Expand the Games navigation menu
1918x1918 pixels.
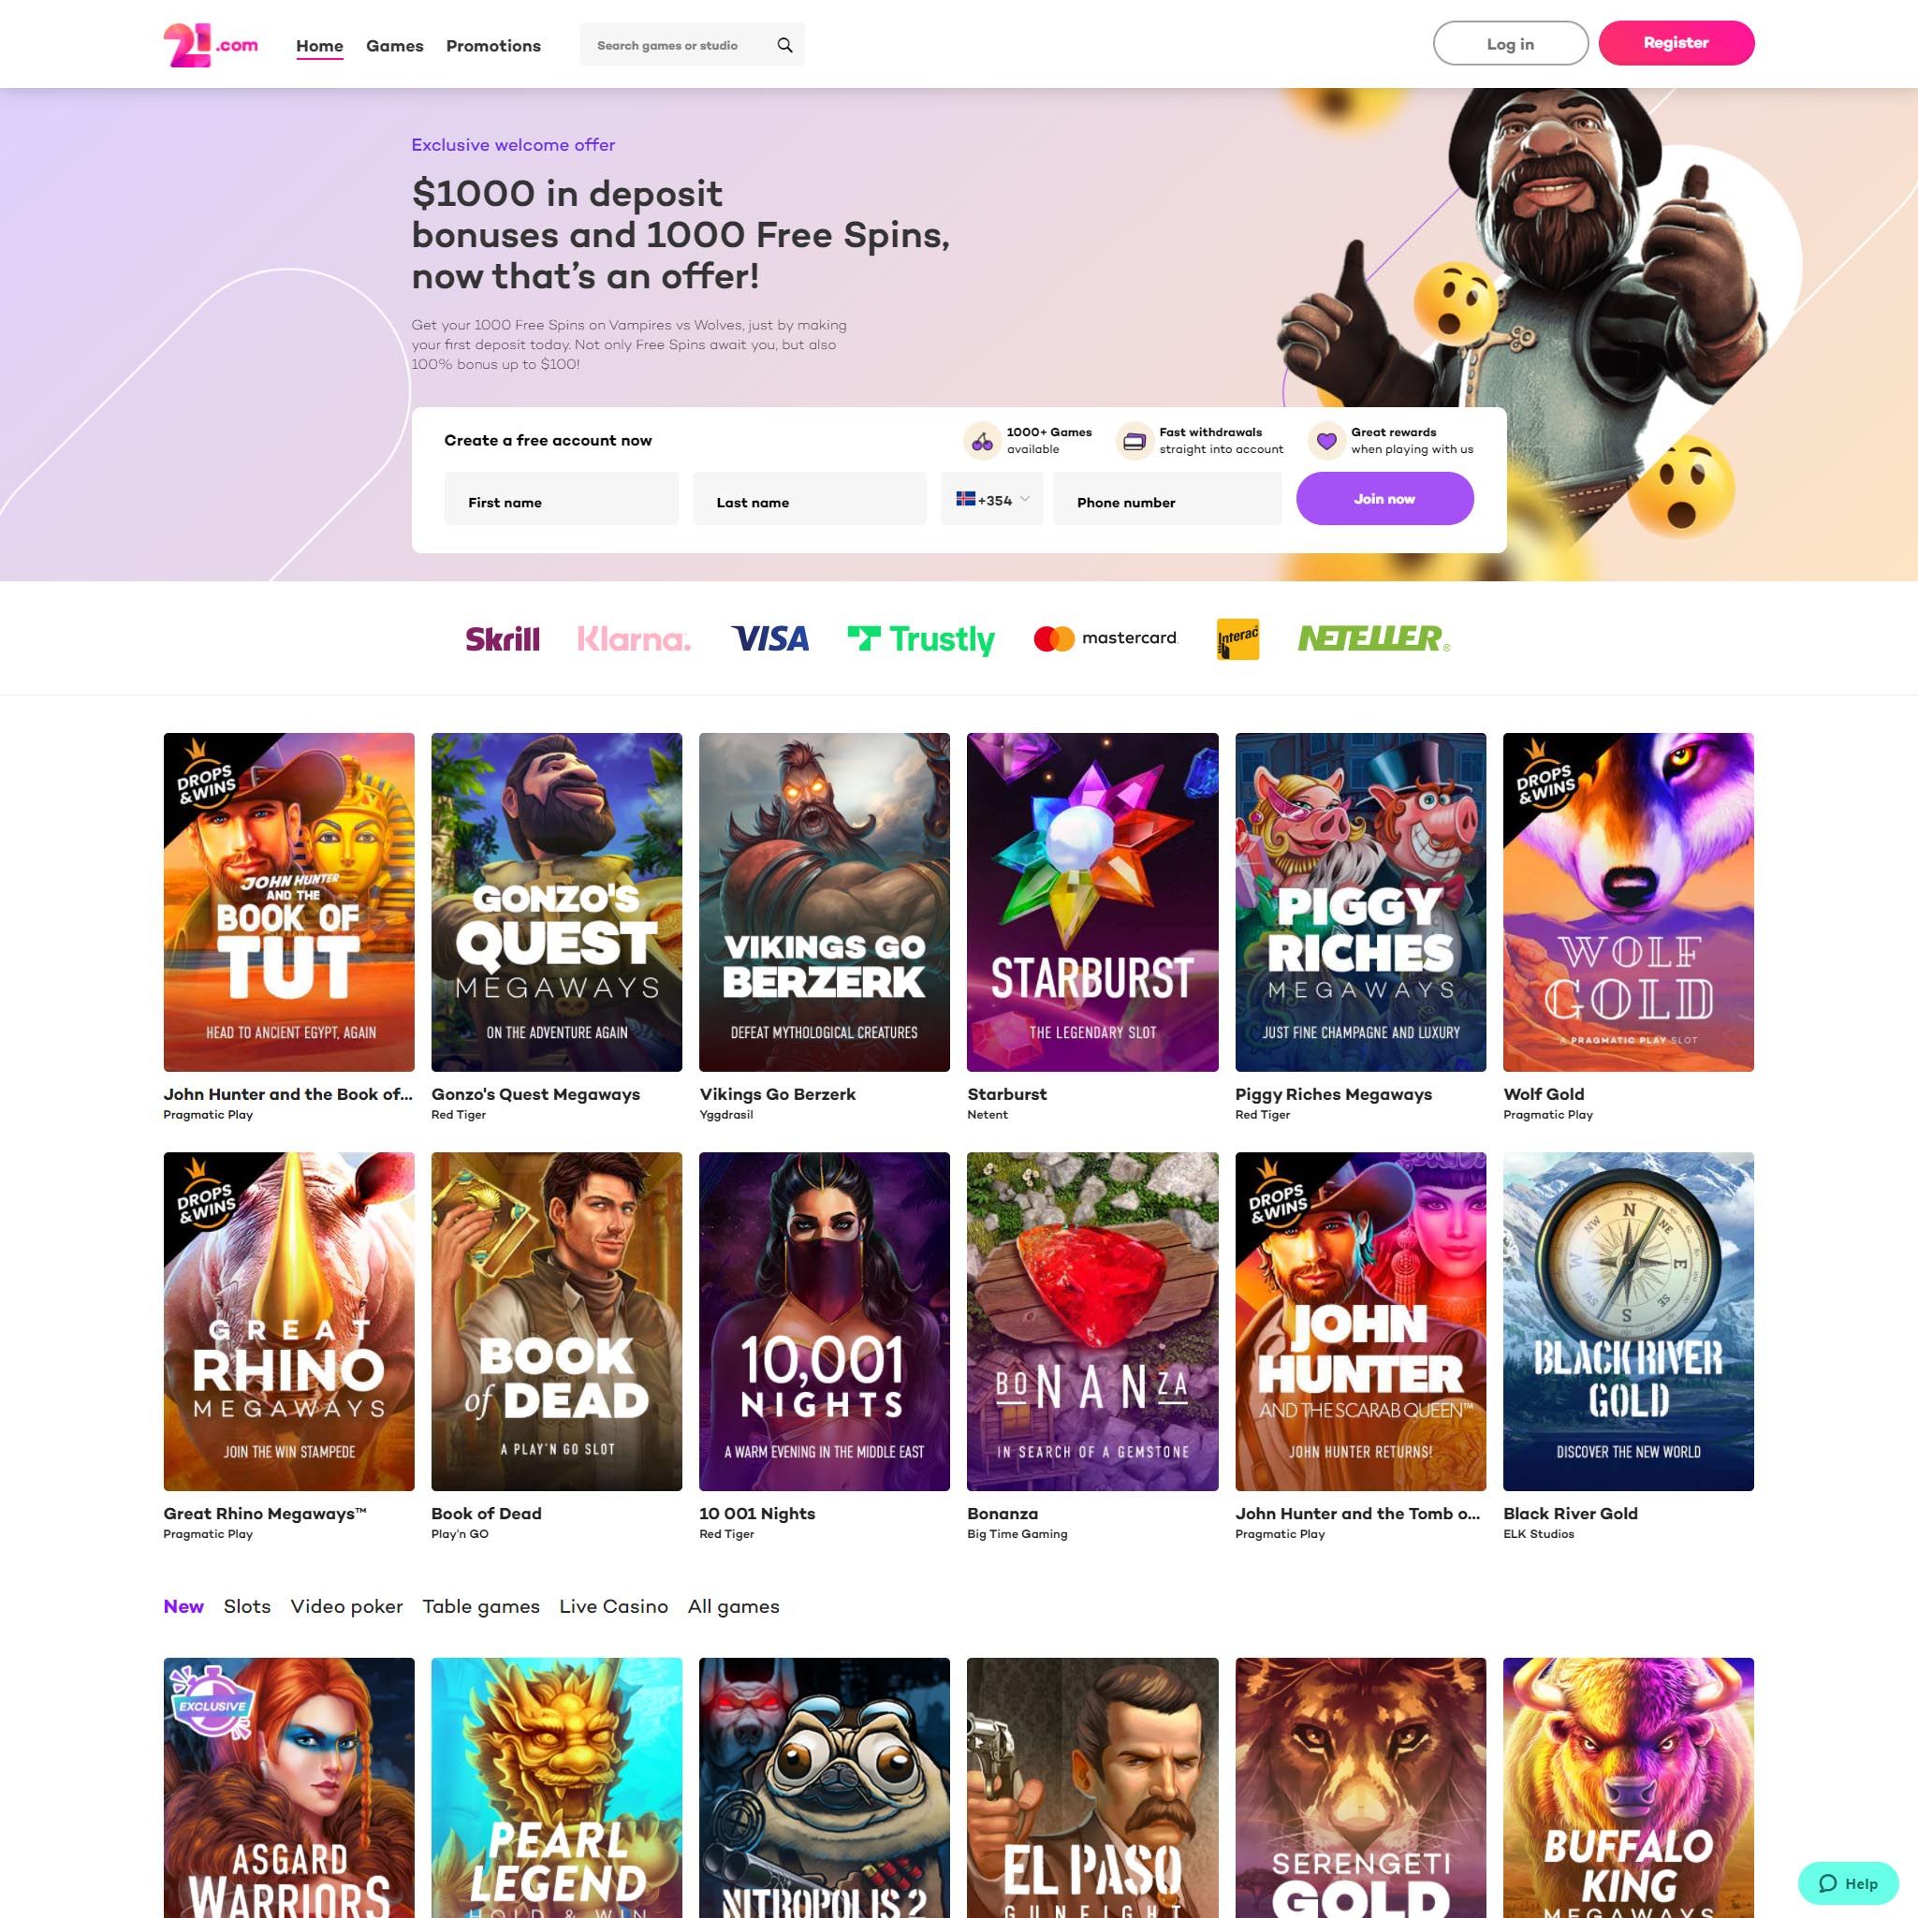coord(393,44)
